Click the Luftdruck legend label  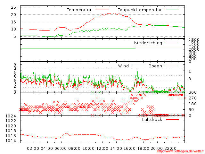click(x=152, y=119)
